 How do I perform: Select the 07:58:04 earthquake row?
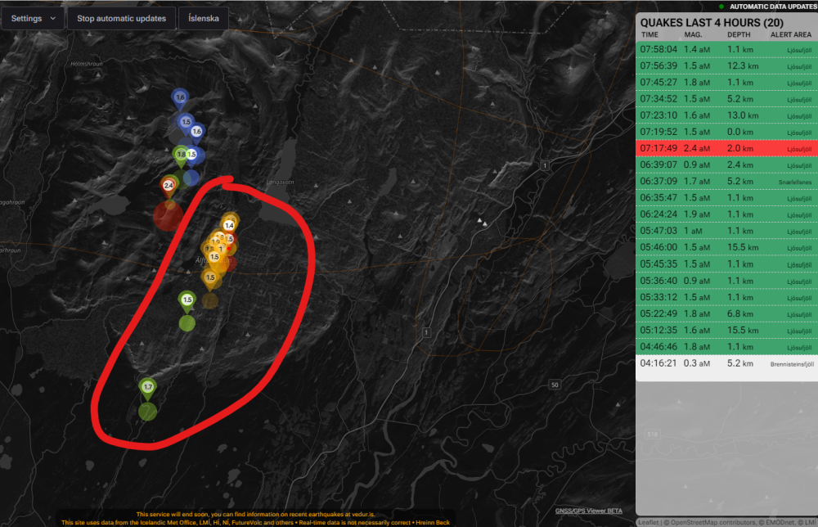pyautogui.click(x=726, y=49)
